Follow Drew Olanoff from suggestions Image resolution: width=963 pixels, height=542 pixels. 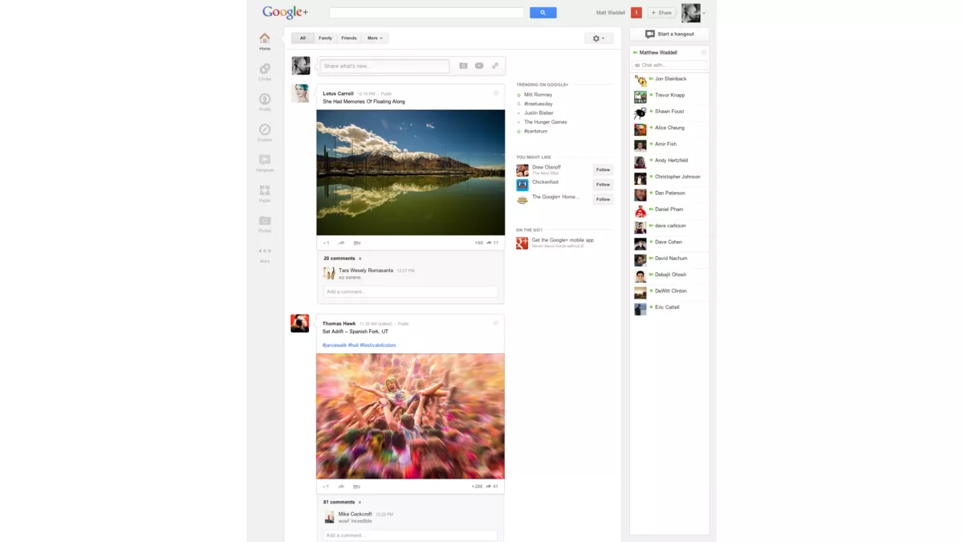coord(603,169)
